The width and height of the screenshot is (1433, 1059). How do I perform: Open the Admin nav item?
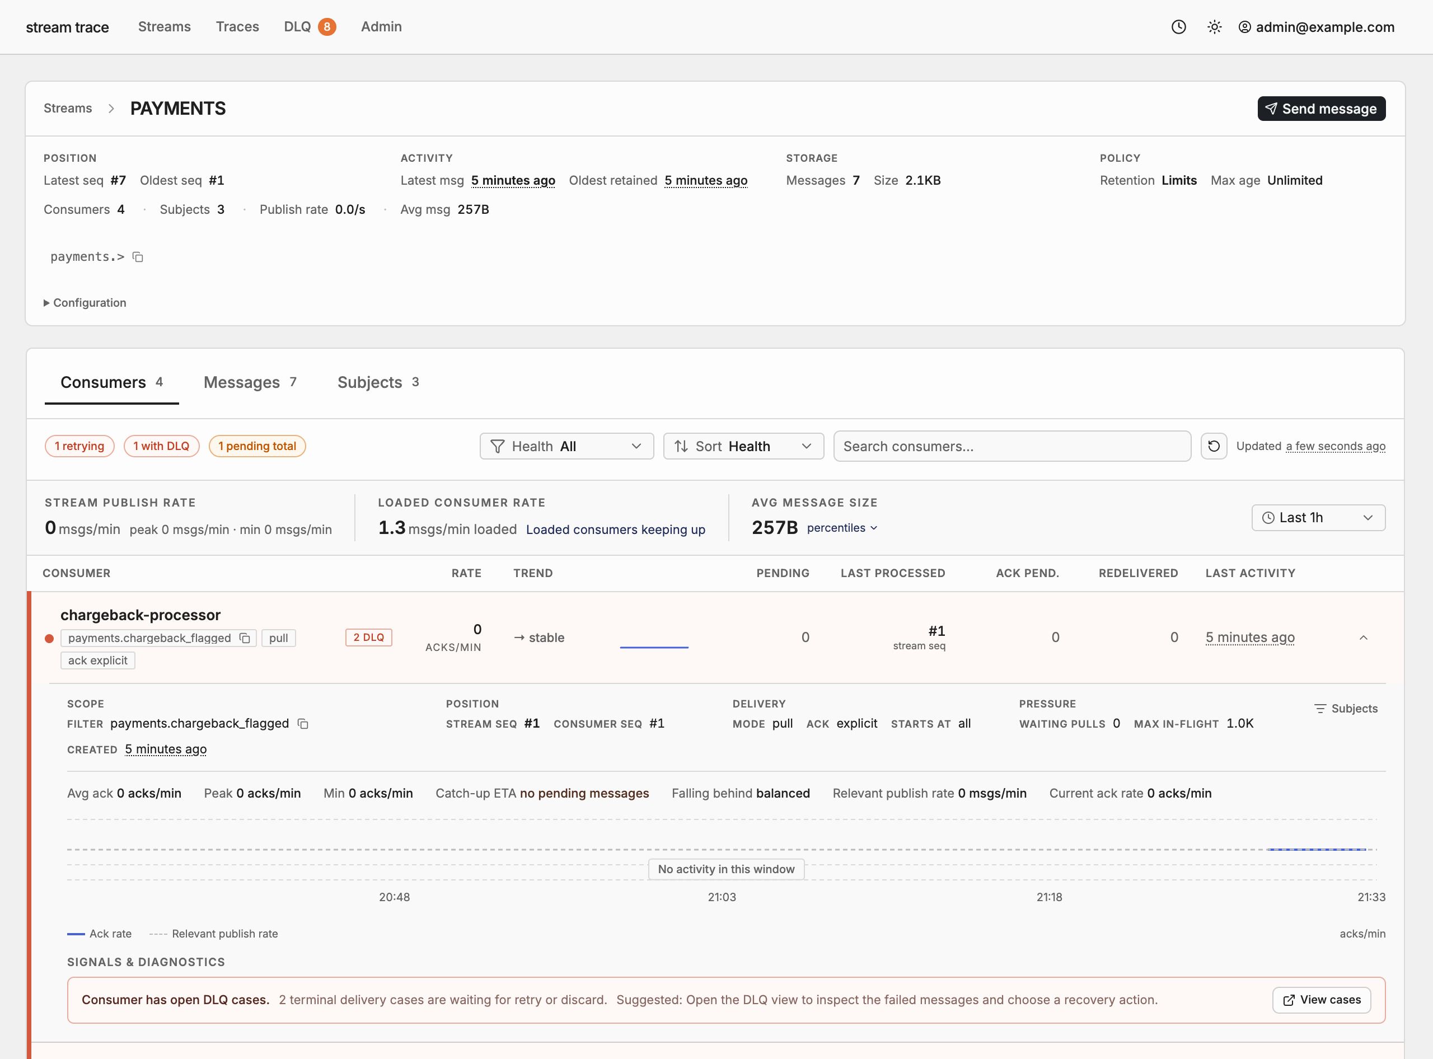[382, 27]
